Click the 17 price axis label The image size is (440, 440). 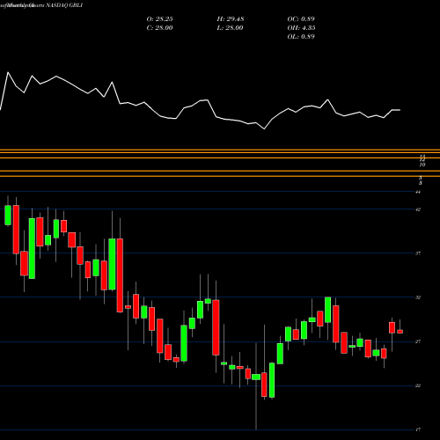click(x=418, y=429)
